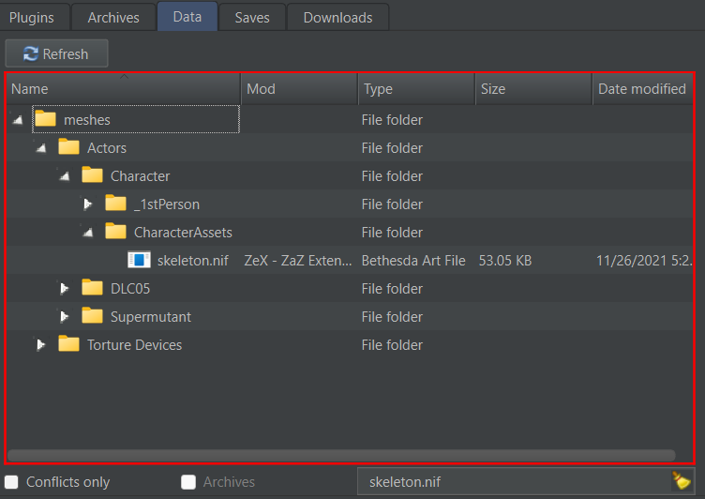Image resolution: width=705 pixels, height=499 pixels.
Task: Sort by the Name column header
Action: point(124,89)
